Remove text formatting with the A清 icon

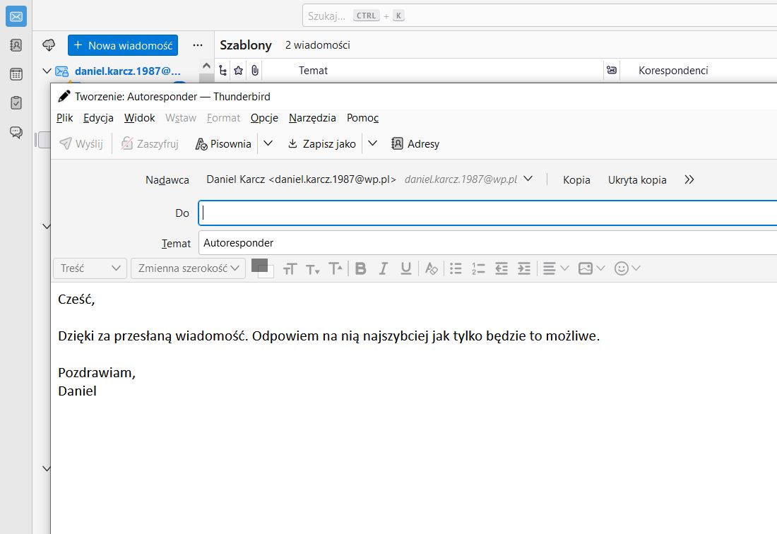point(431,268)
